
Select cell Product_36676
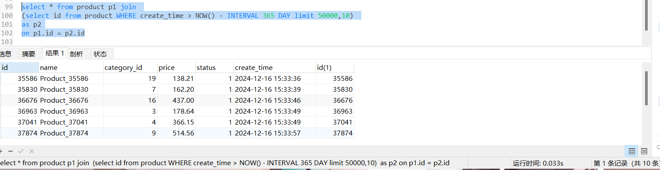pyautogui.click(x=71, y=100)
